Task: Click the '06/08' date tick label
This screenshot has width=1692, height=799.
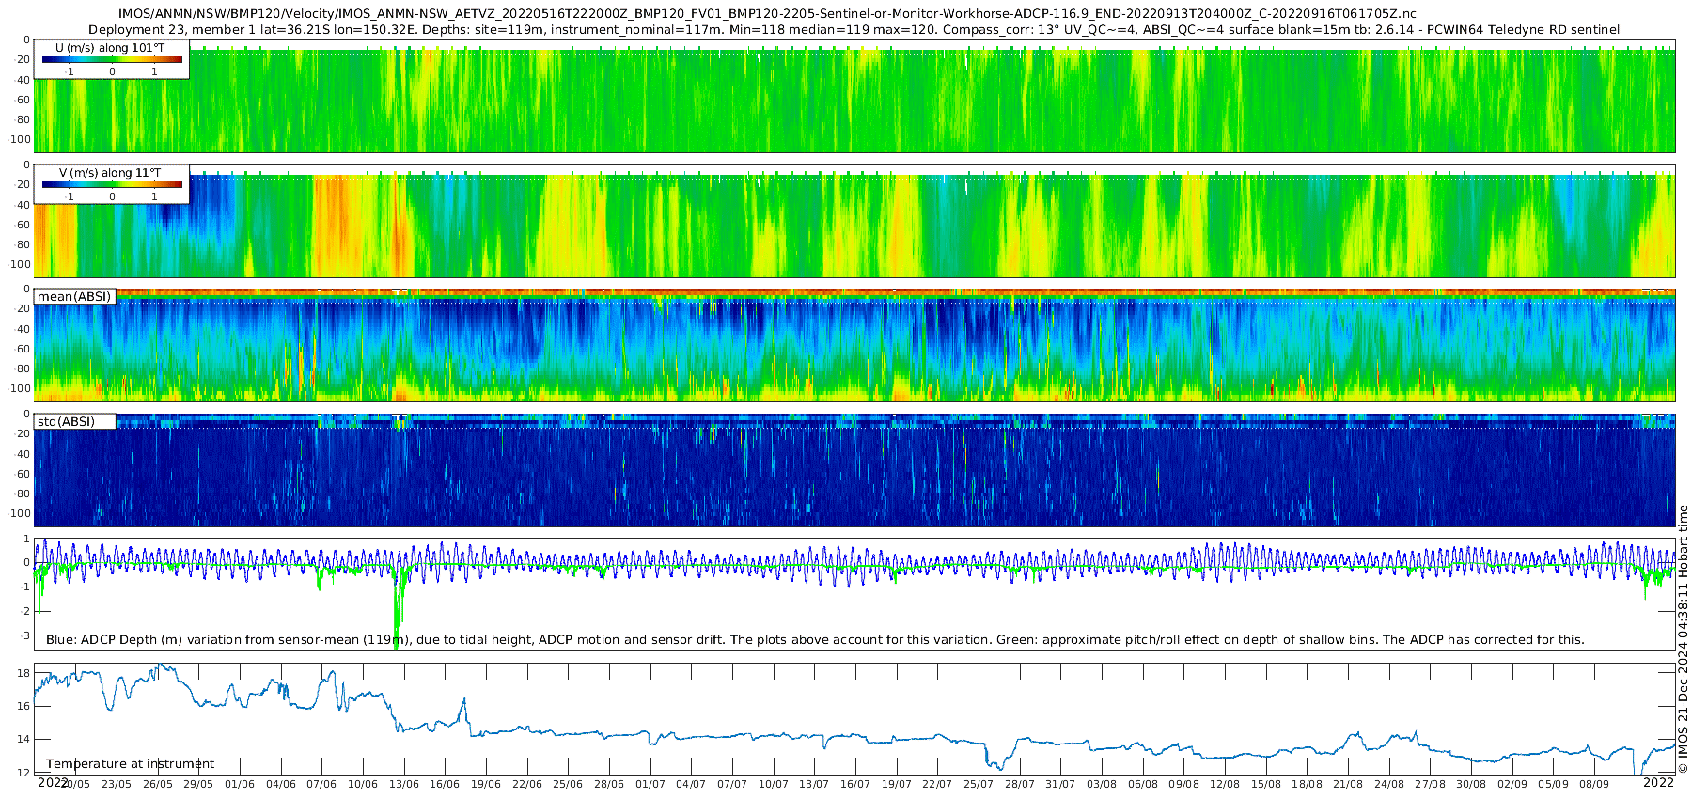Action: point(1143,784)
